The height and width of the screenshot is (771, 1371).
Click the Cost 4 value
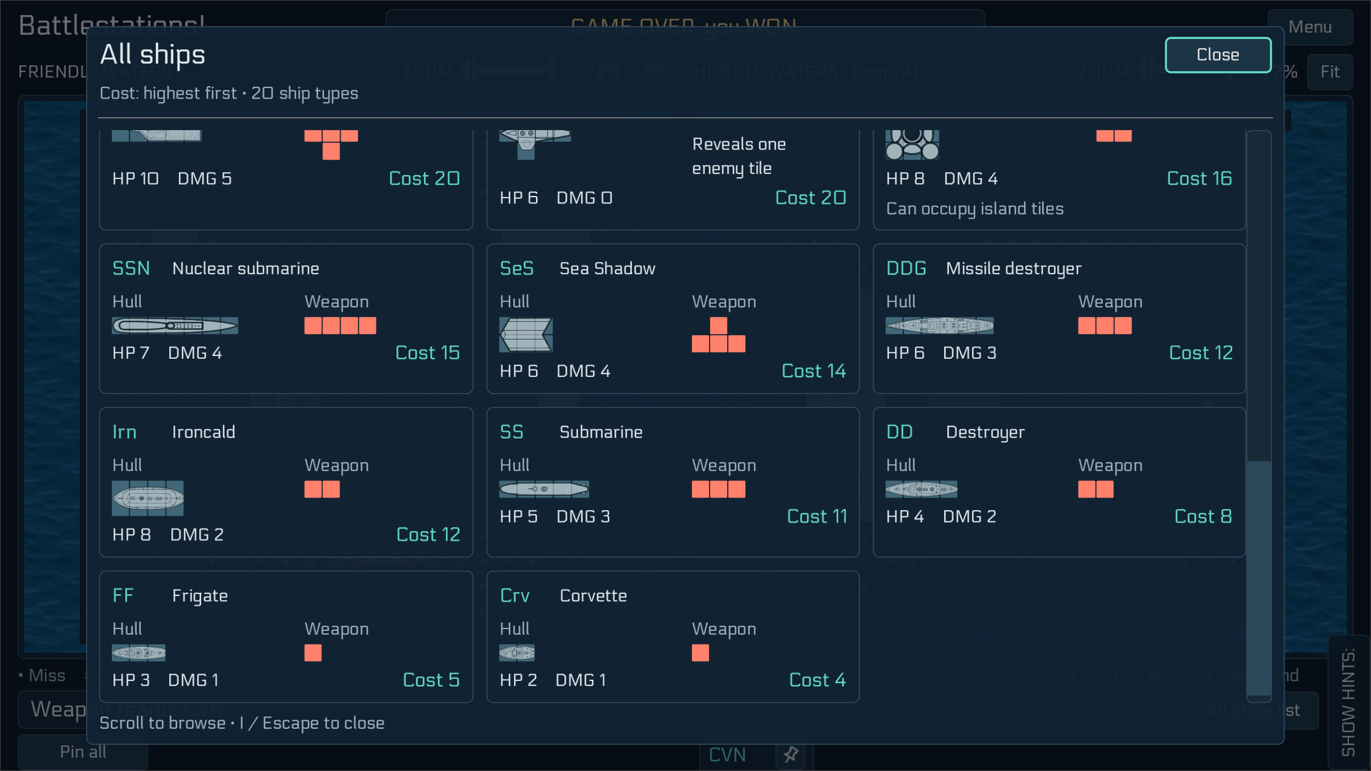tap(817, 680)
